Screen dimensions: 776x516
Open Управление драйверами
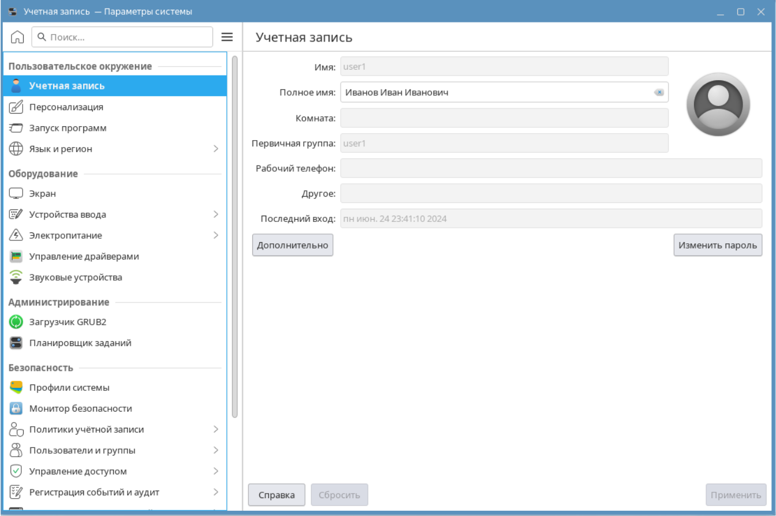click(x=84, y=256)
